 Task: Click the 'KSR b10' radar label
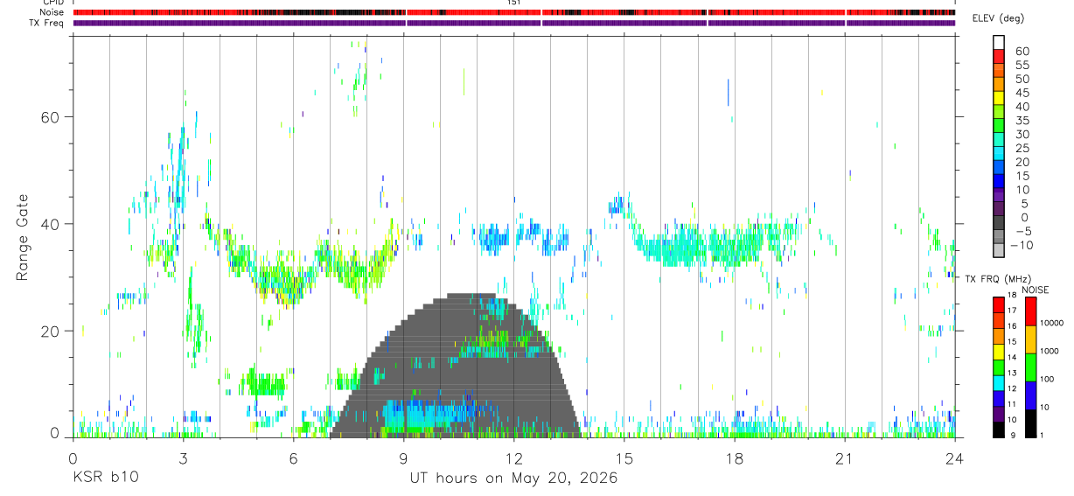[105, 478]
